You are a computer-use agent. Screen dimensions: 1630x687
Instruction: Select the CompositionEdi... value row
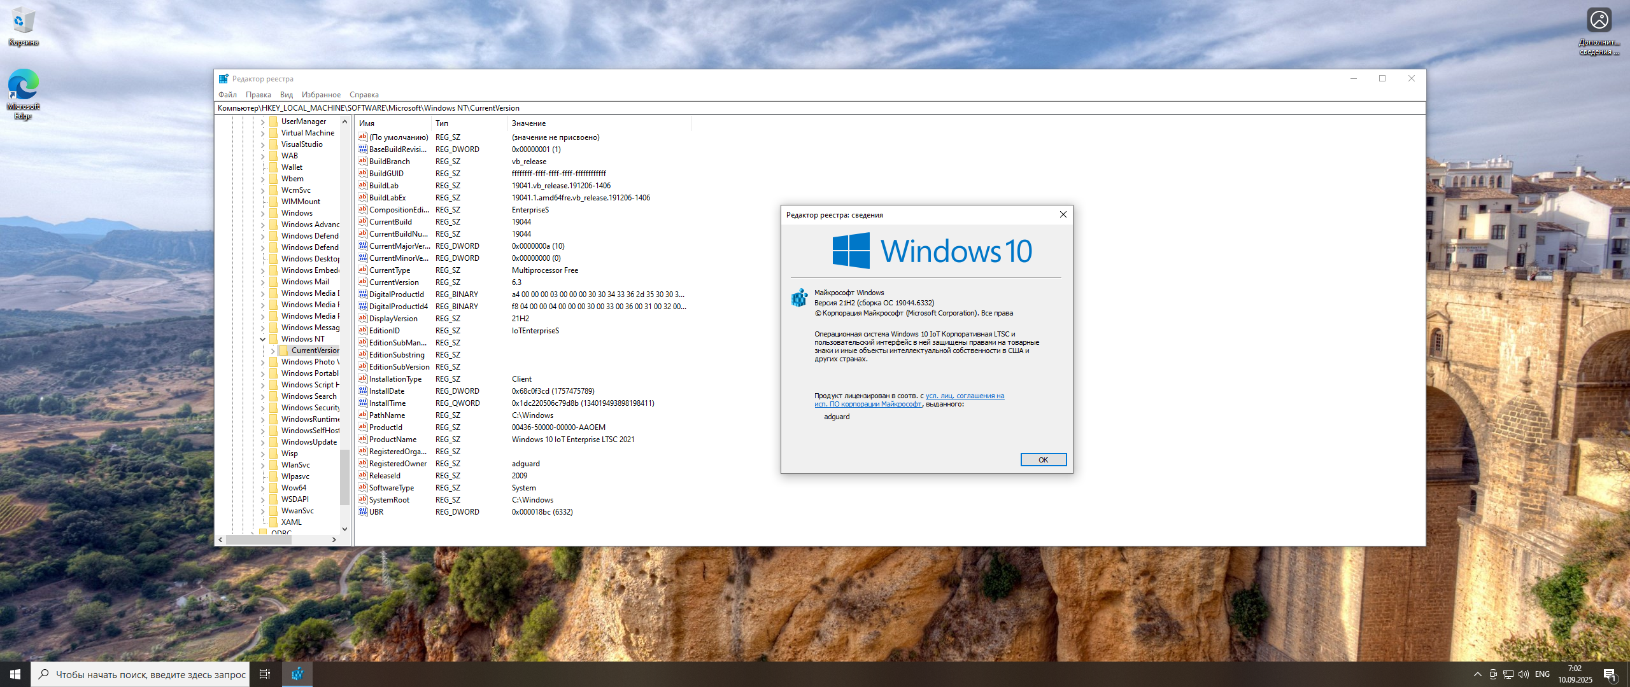click(522, 210)
